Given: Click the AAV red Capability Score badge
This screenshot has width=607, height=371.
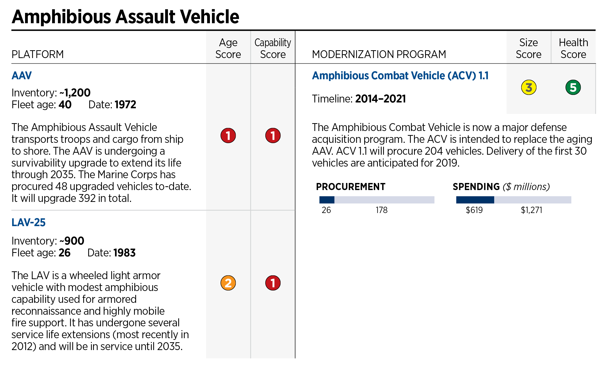Looking at the screenshot, I should tap(273, 136).
